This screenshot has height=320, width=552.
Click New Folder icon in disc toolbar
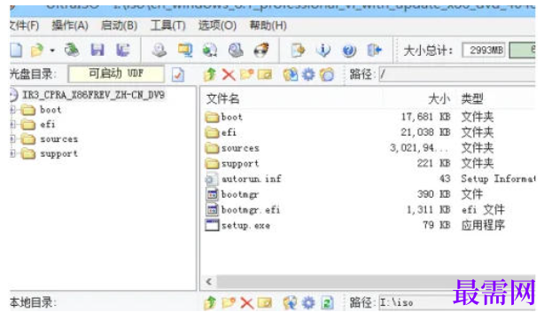click(x=247, y=74)
